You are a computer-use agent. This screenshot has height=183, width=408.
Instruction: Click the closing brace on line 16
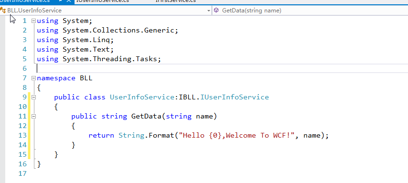[x=39, y=164]
